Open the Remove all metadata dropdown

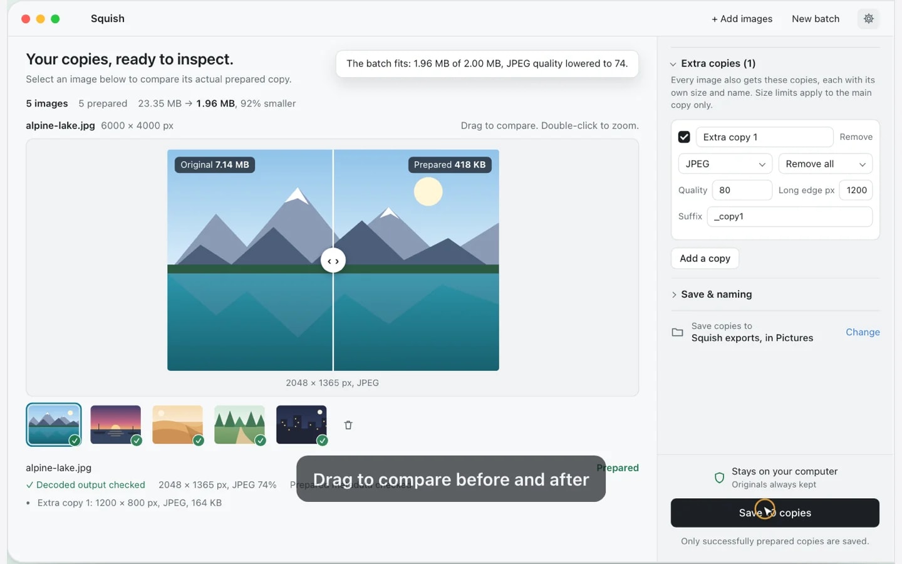coord(825,164)
